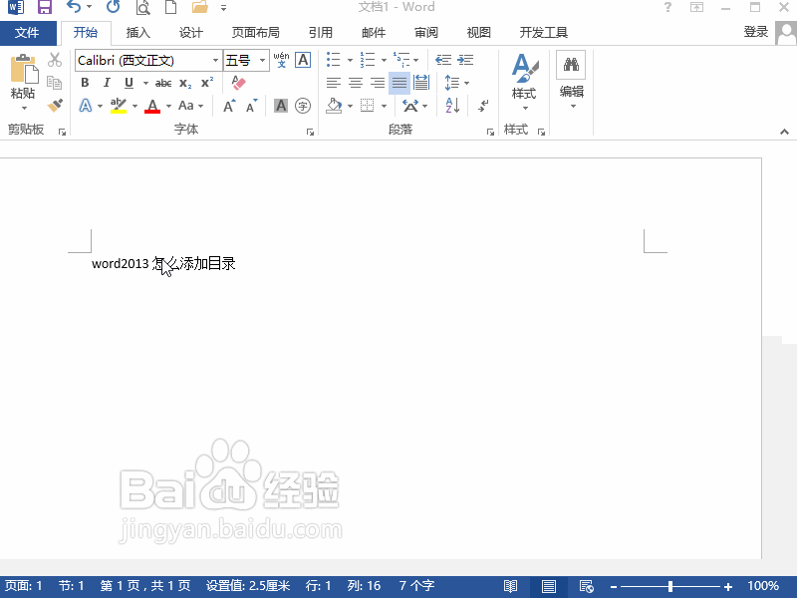797x598 pixels.
Task: Open the 文件 File tab
Action: (x=28, y=33)
